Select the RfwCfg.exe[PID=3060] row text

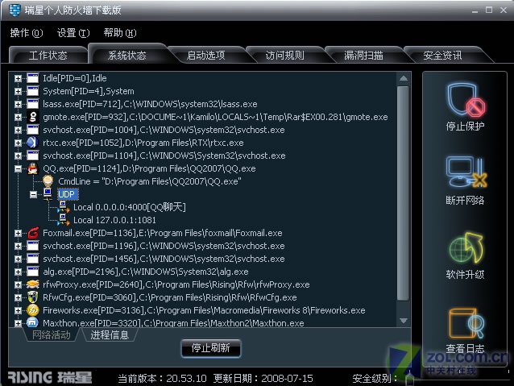coord(170,297)
